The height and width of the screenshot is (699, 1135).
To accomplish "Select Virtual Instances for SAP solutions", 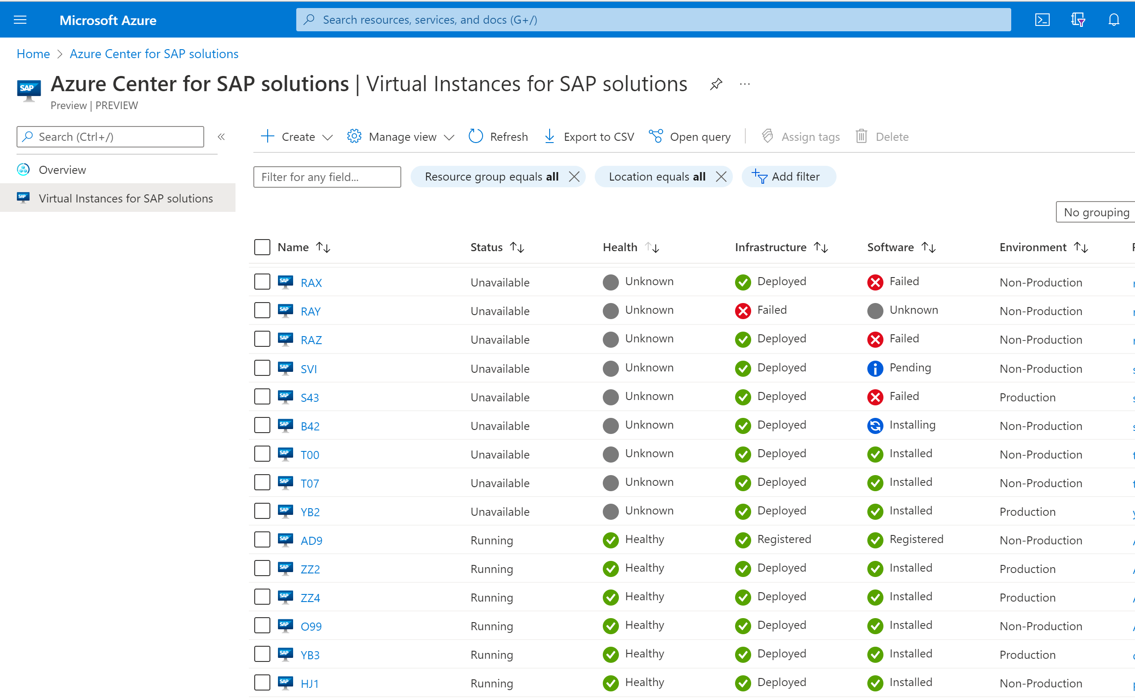I will tap(126, 198).
